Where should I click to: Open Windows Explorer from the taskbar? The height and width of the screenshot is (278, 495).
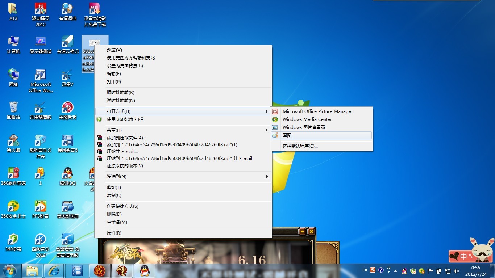(32, 271)
